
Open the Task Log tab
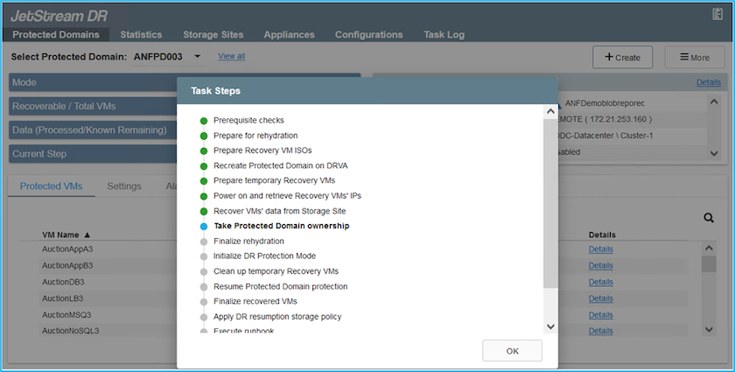coord(444,35)
